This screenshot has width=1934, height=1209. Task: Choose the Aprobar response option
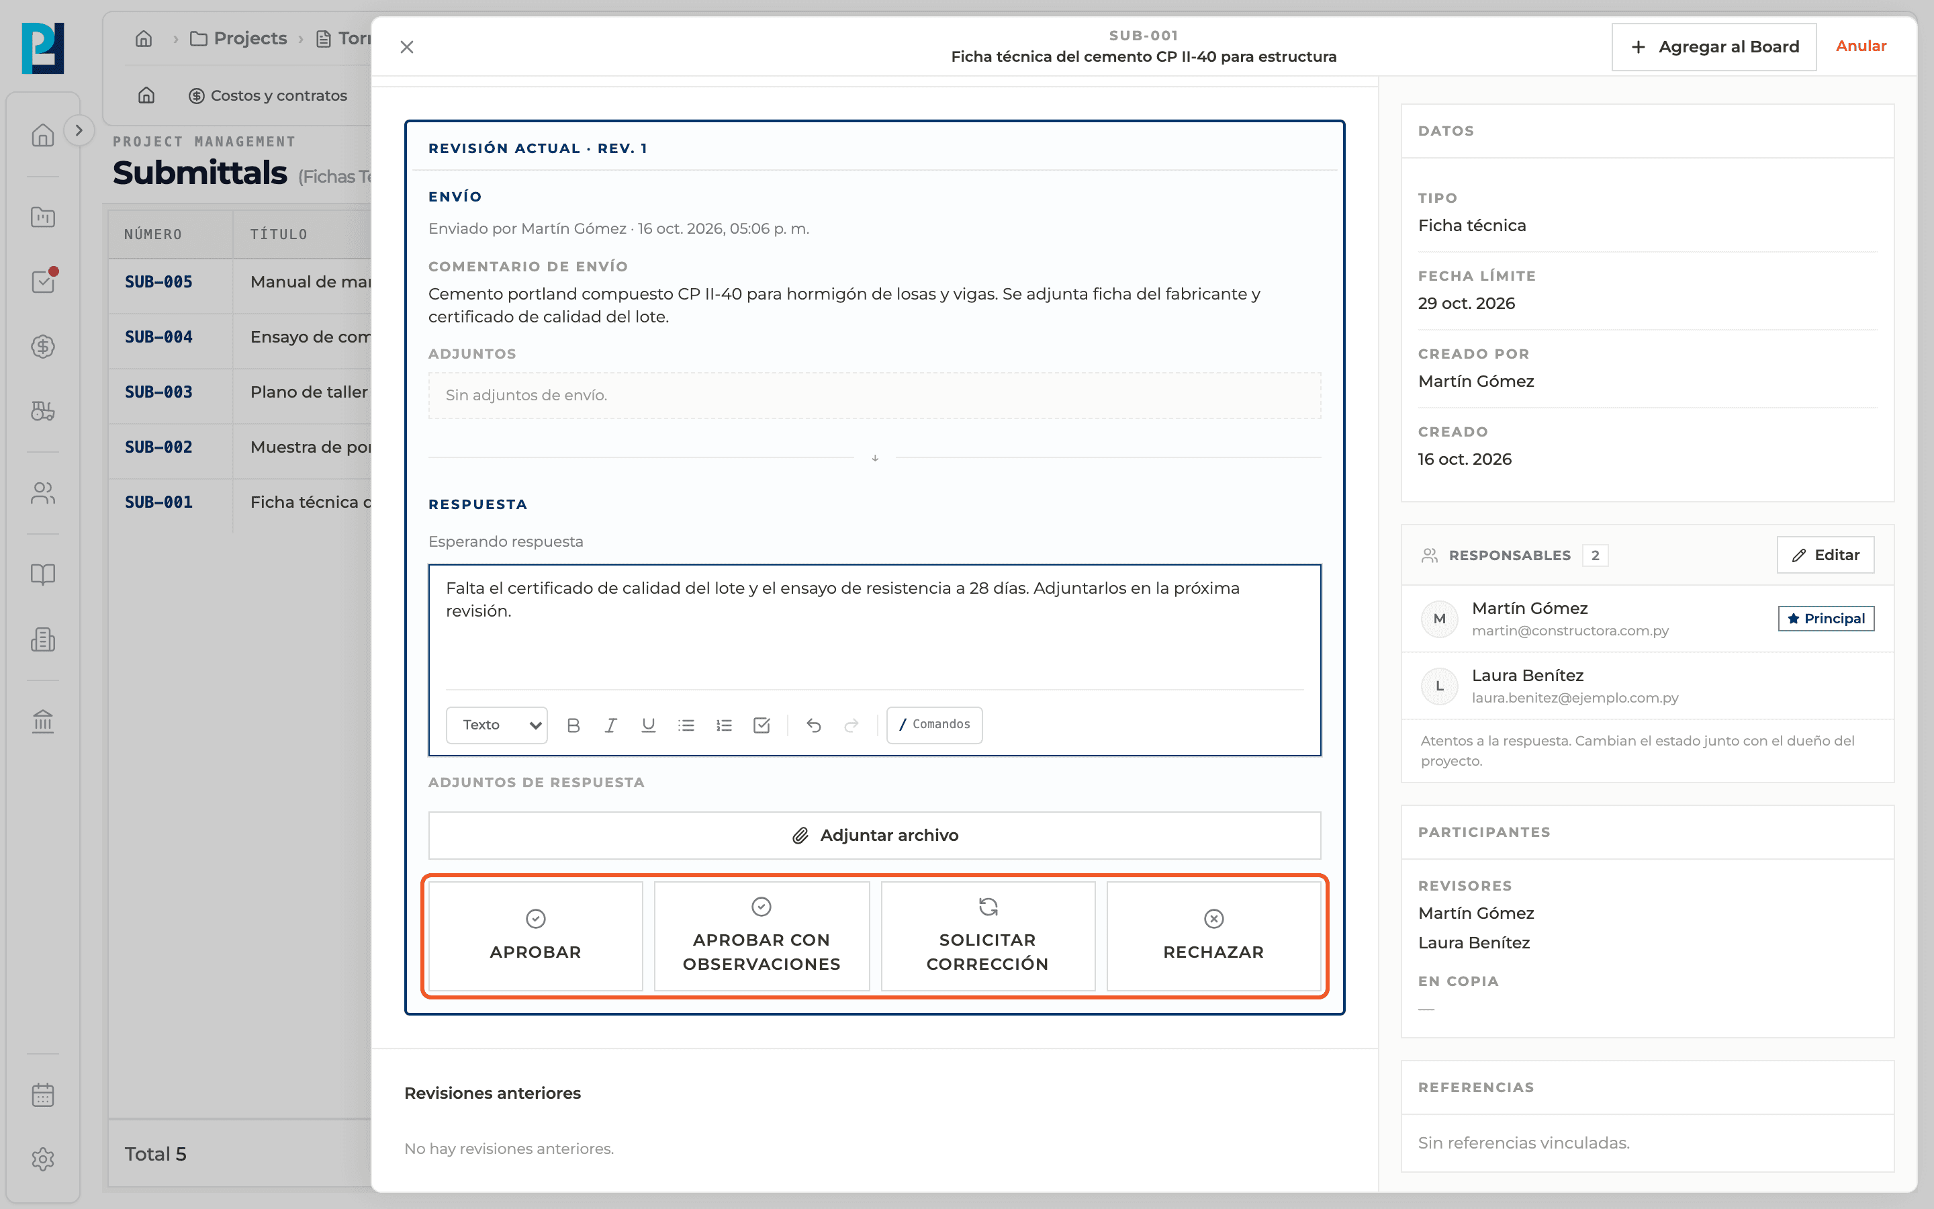click(x=535, y=936)
